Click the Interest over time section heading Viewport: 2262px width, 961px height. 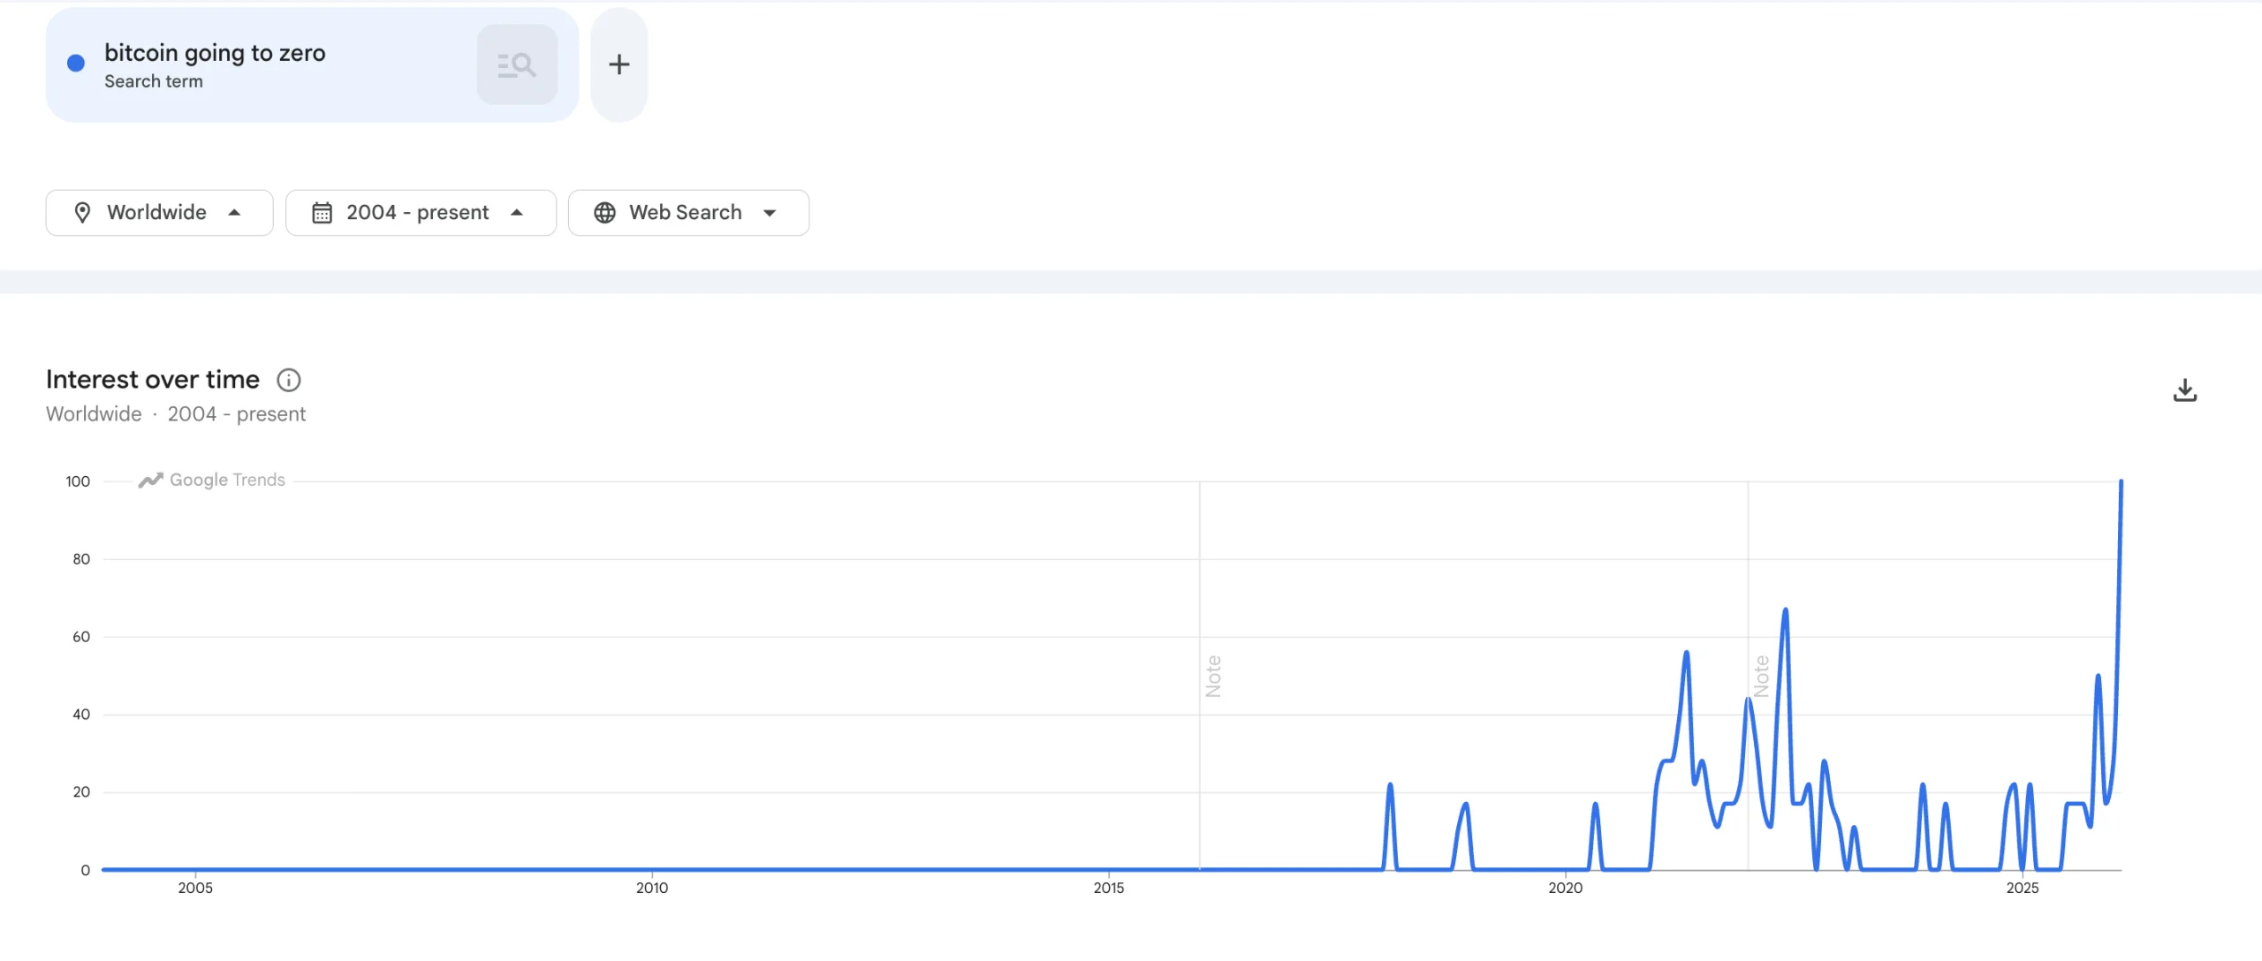152,379
